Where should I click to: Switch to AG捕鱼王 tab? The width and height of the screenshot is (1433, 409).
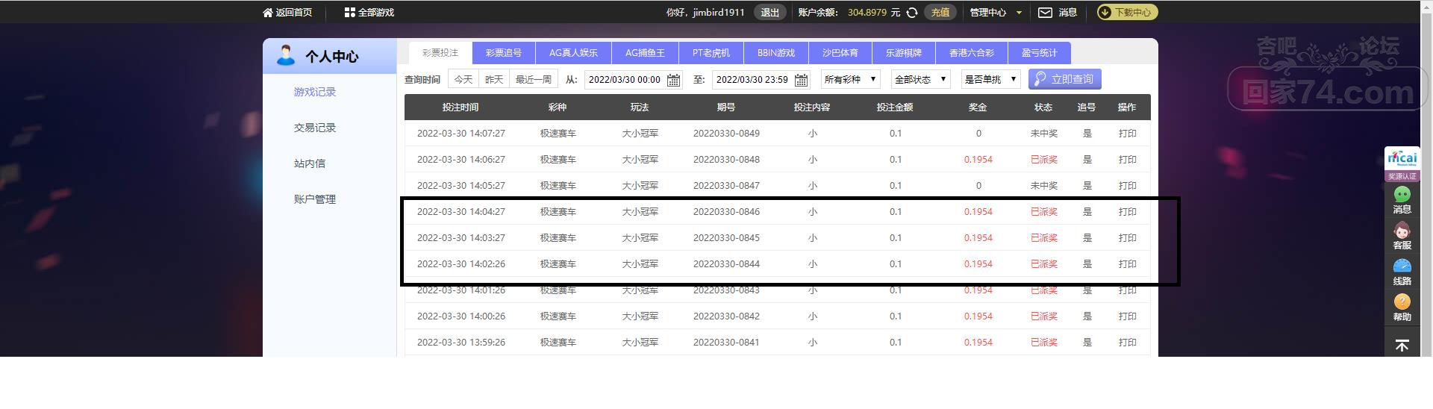[645, 53]
